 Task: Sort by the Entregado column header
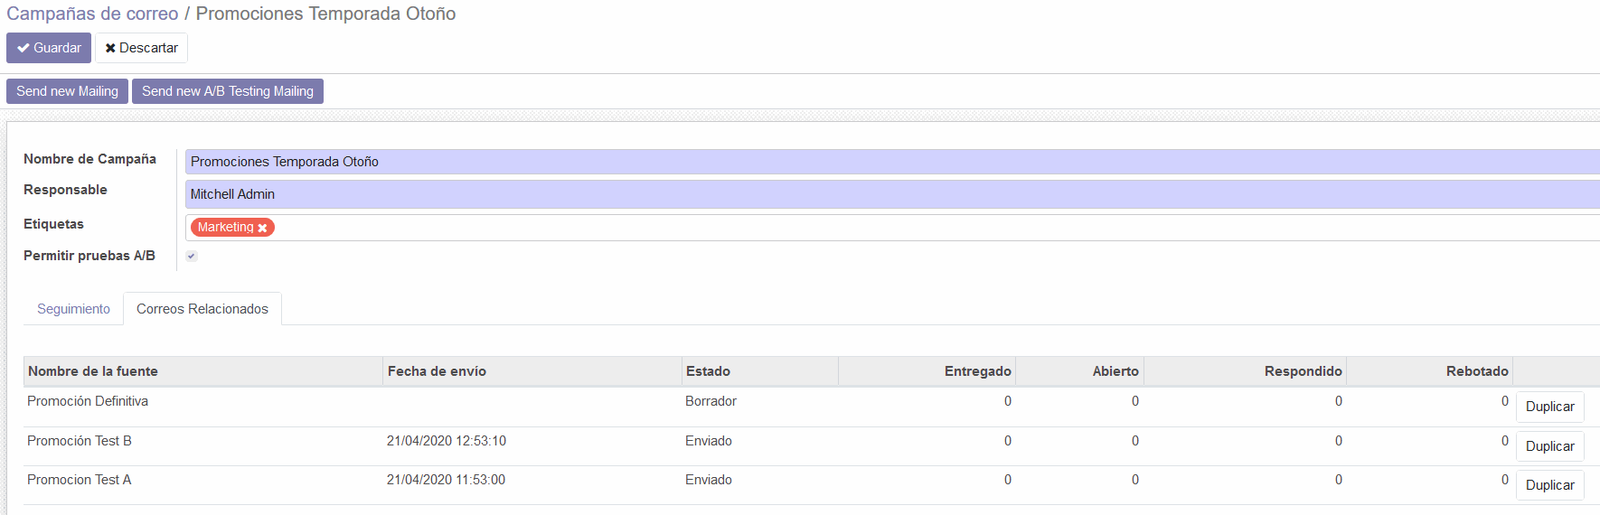tap(977, 371)
